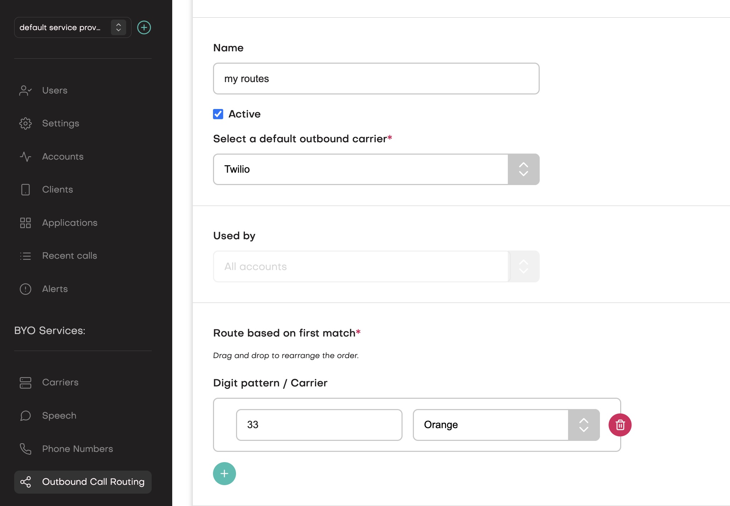Uncheck the Active checkbox

pos(218,114)
